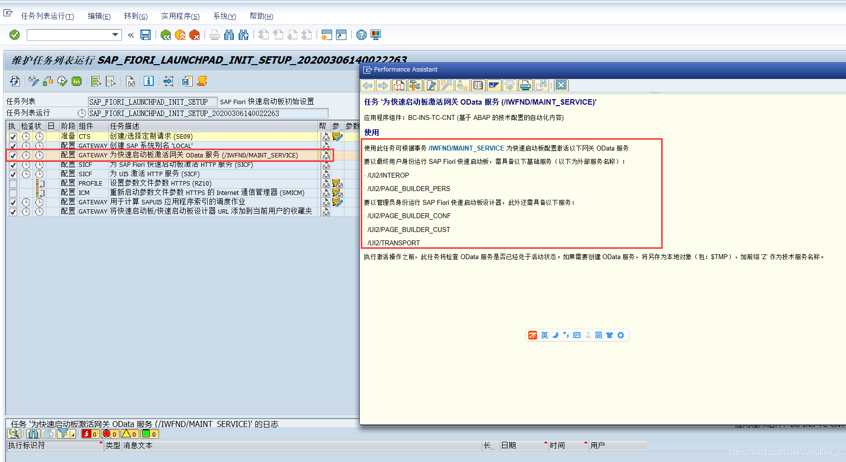Click the Print icon in standard toolbar

point(214,35)
